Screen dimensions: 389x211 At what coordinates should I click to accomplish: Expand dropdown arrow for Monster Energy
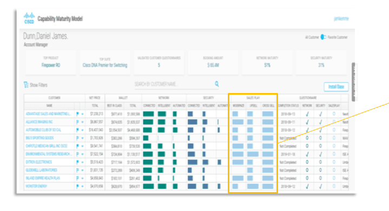[82, 187]
